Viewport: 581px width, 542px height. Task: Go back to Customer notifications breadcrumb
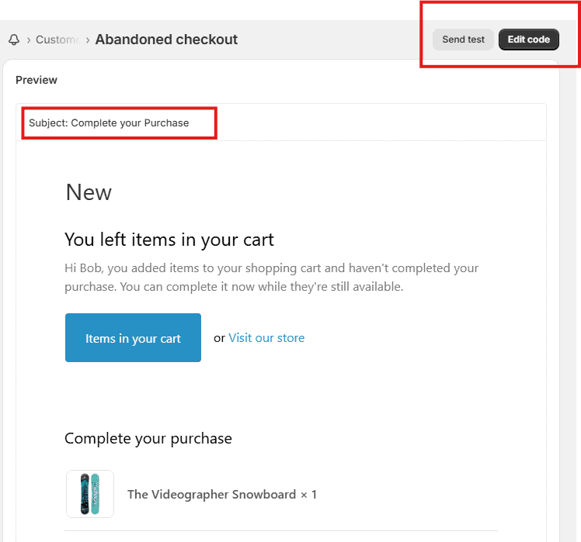pos(57,40)
